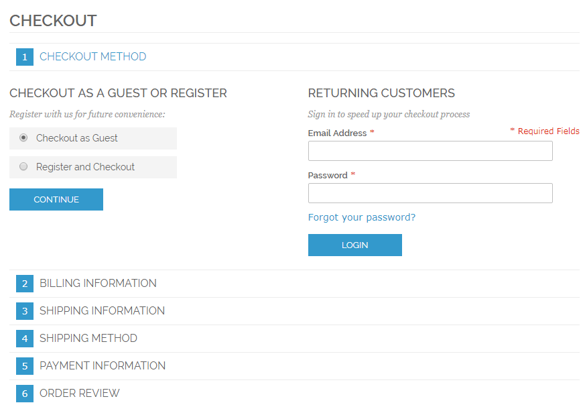Click the step 5 number badge

(24, 366)
